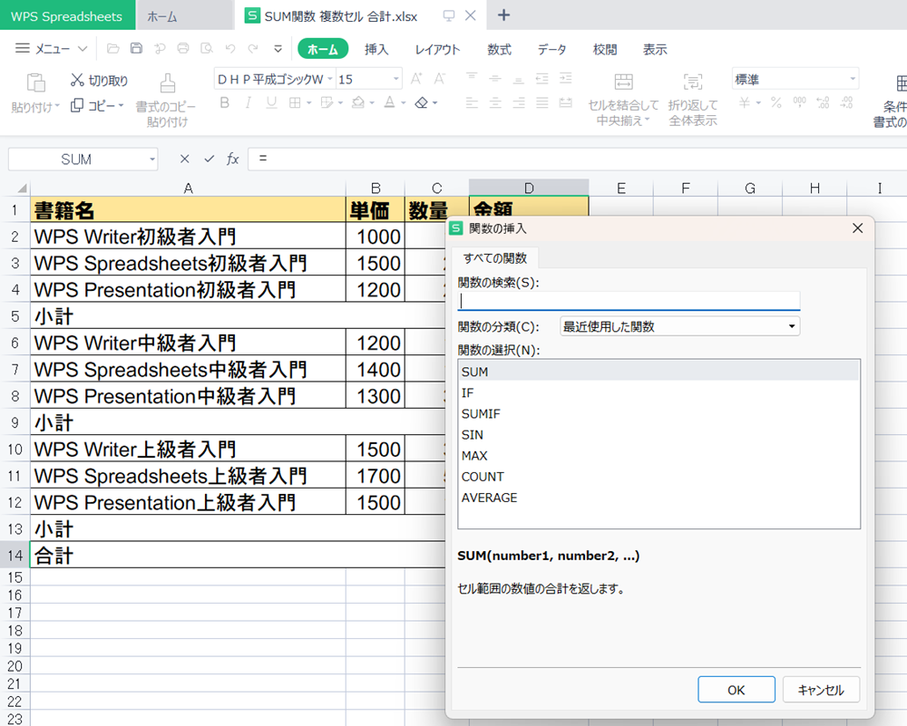
Task: Click the print preview icon
Action: [x=207, y=49]
